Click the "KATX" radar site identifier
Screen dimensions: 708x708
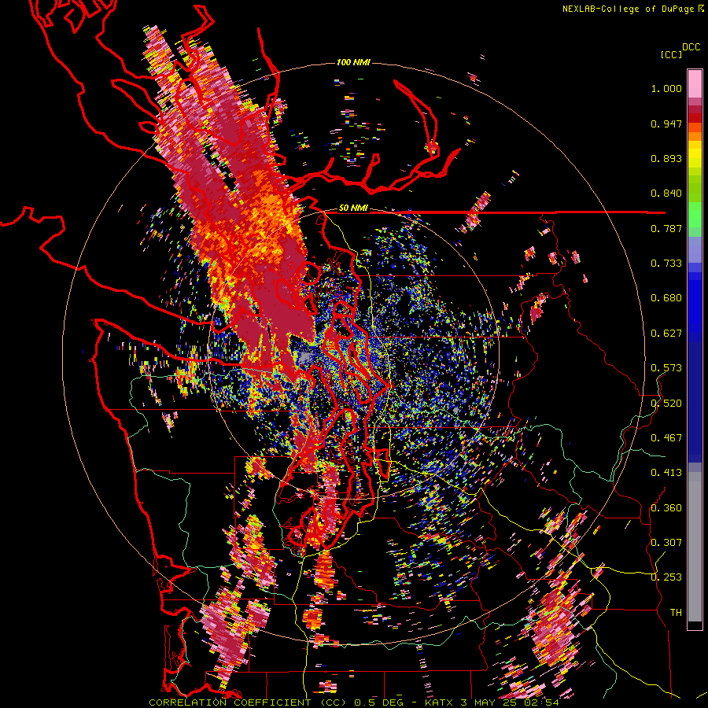439,702
